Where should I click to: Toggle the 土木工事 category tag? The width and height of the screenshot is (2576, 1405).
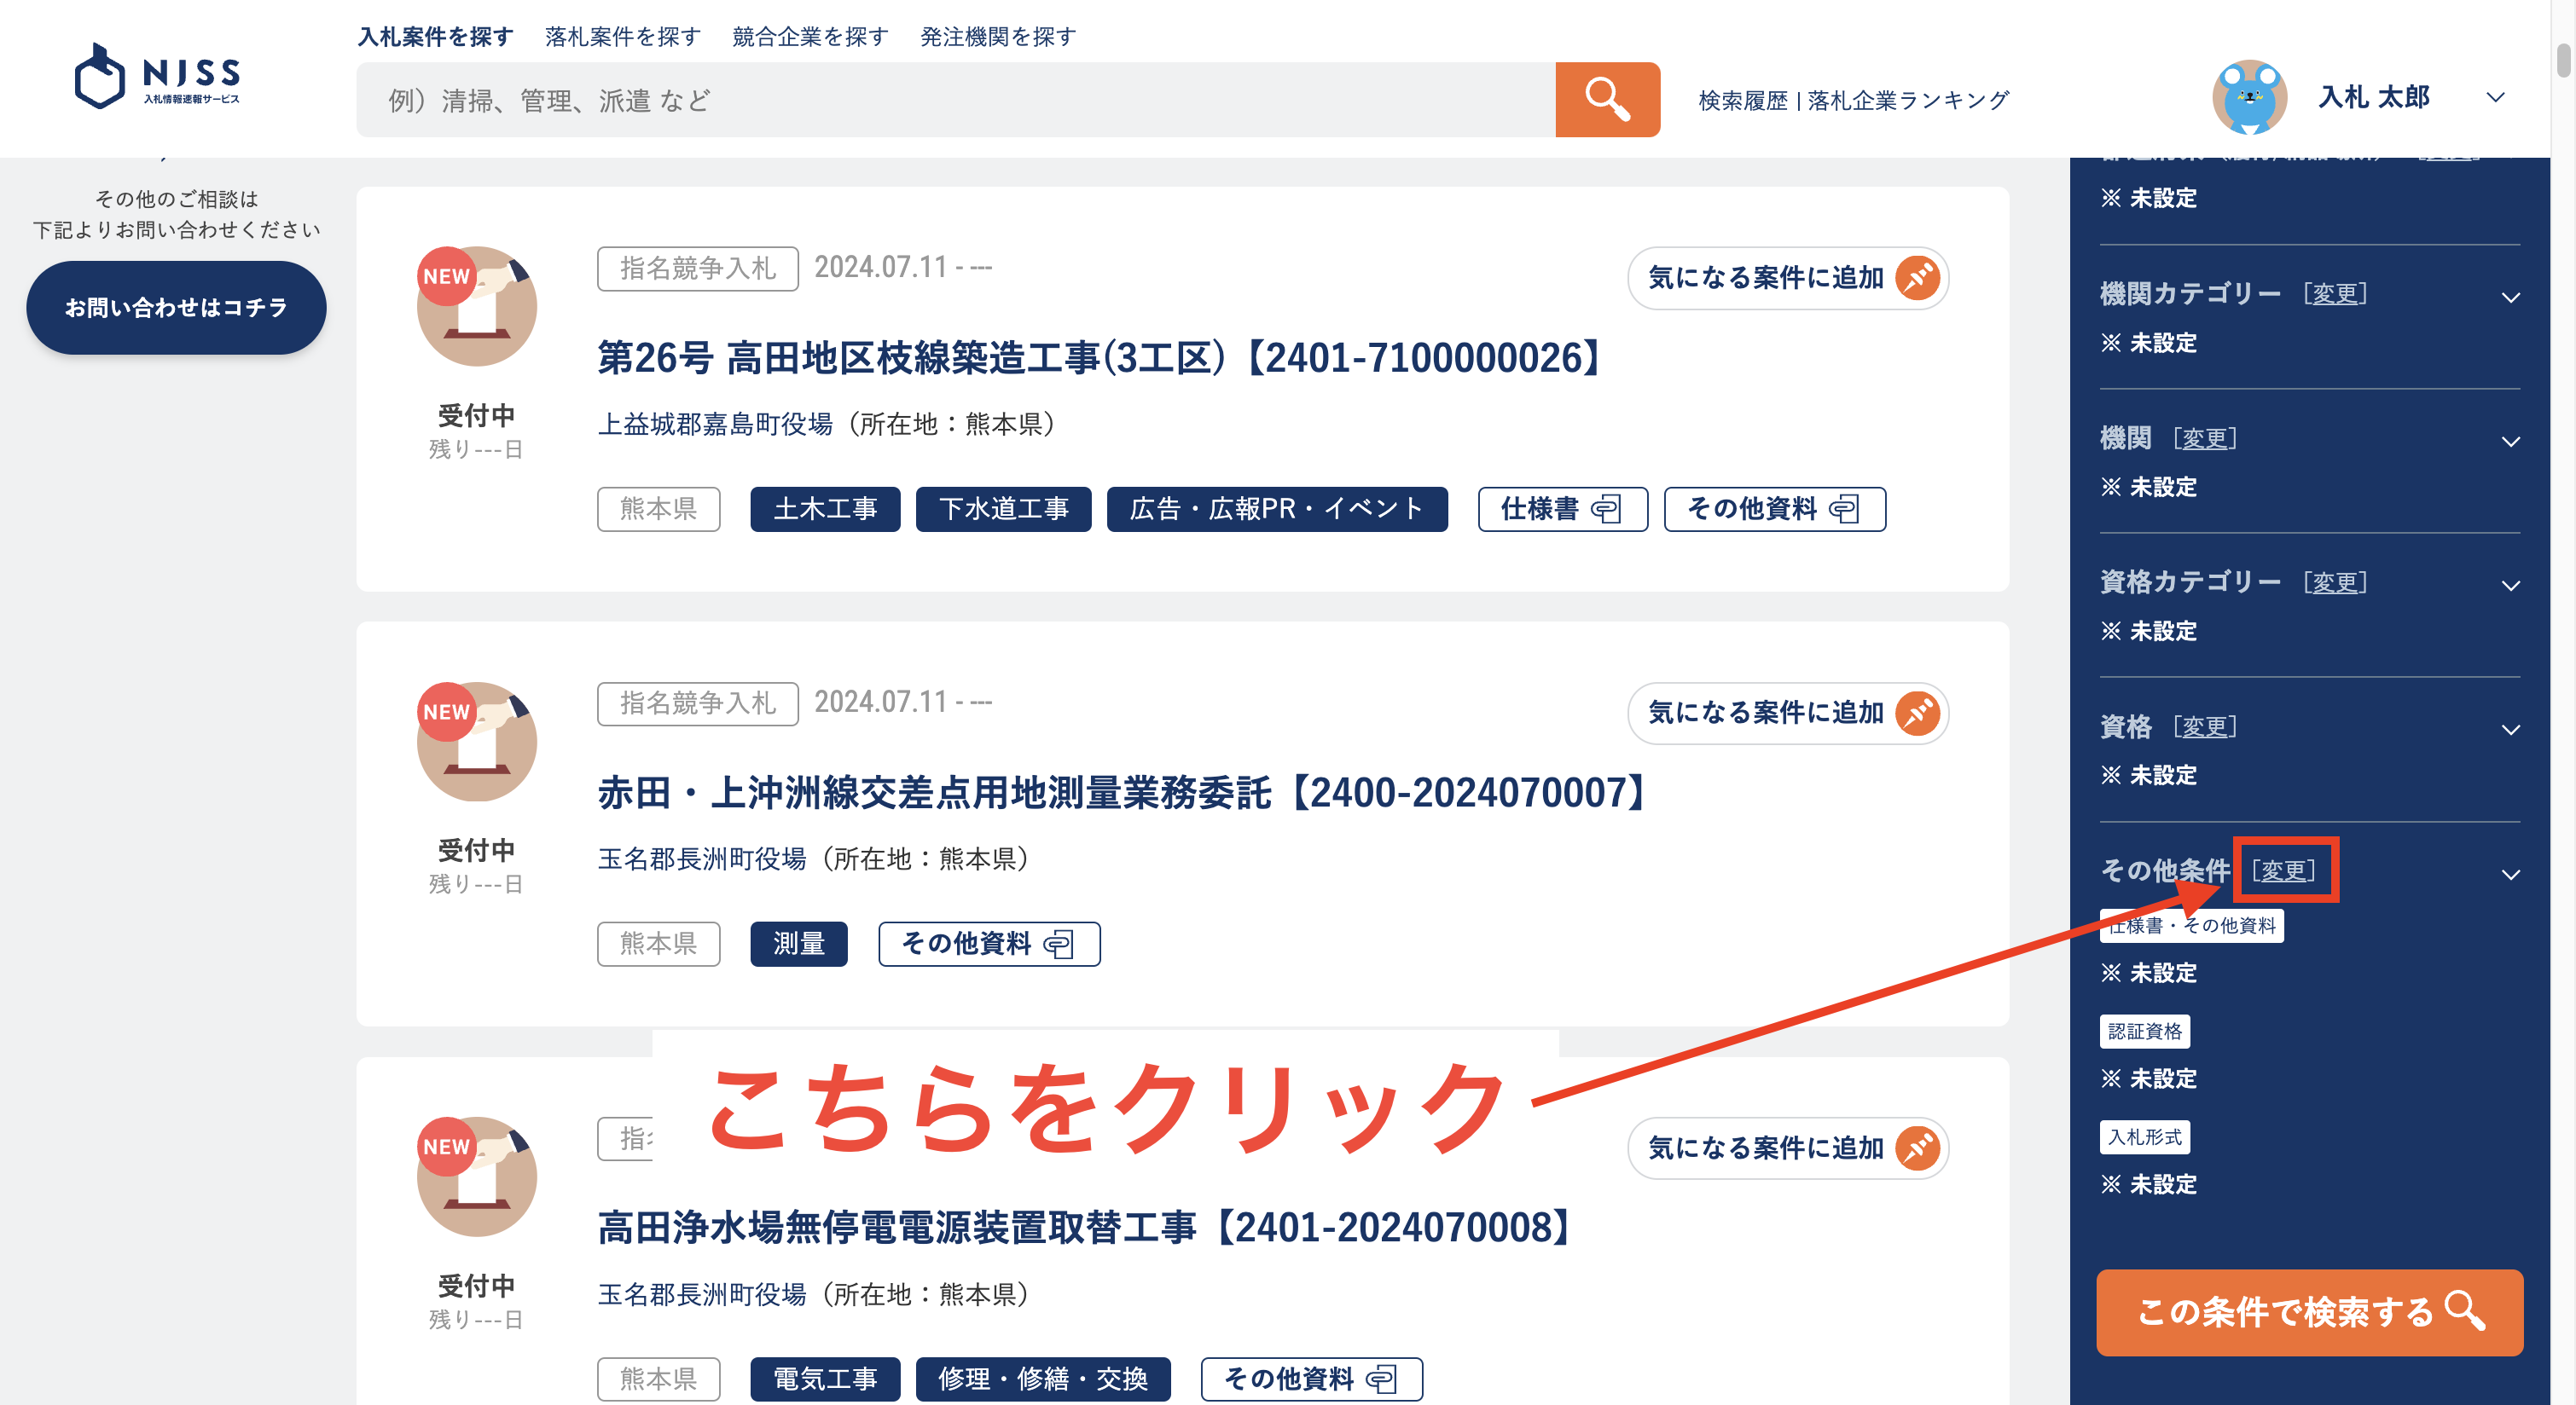pyautogui.click(x=825, y=509)
